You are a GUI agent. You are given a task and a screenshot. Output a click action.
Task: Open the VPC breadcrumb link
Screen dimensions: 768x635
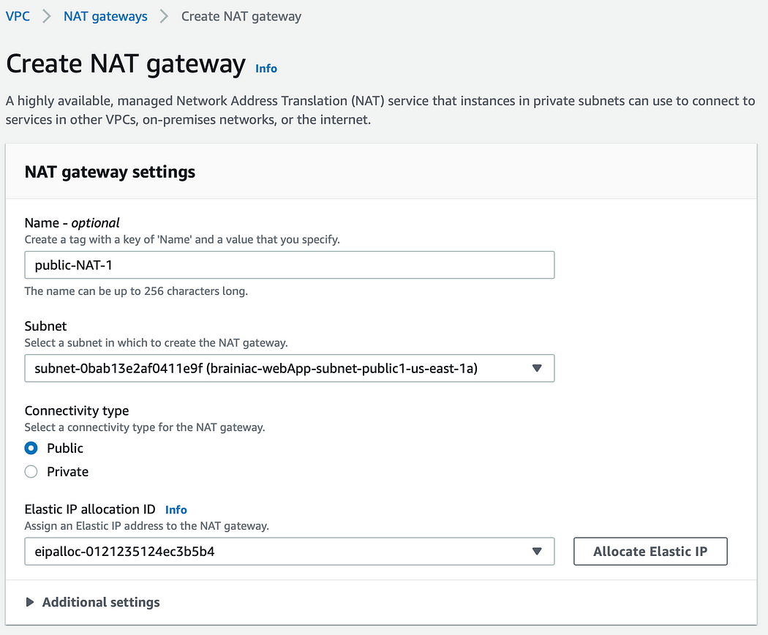click(x=18, y=16)
